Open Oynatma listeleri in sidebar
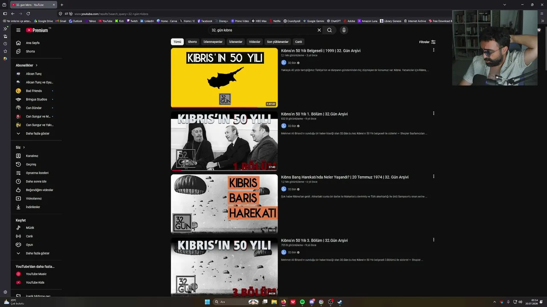Viewport: 547px width, 307px height. point(36,173)
